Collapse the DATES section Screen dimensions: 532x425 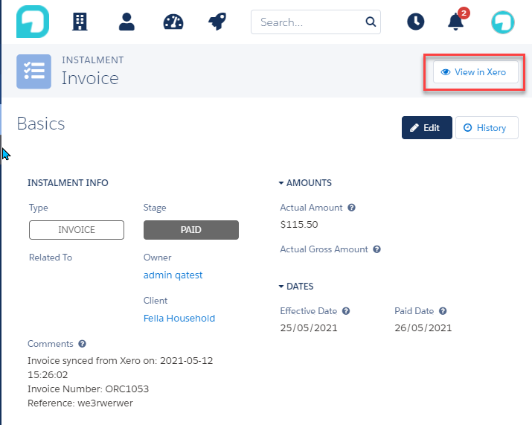[x=296, y=286]
